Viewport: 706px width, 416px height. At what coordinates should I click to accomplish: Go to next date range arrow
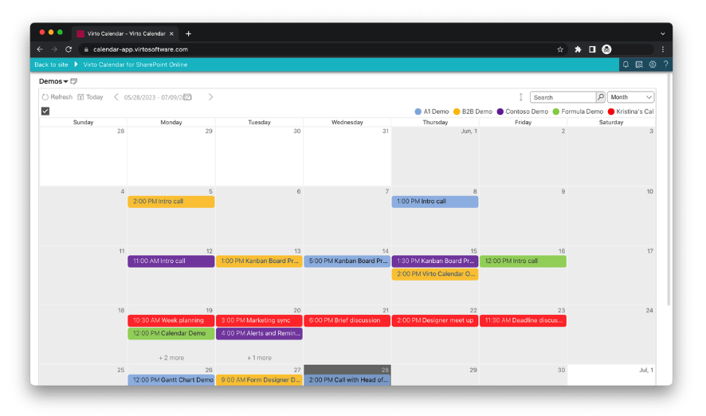coord(210,96)
